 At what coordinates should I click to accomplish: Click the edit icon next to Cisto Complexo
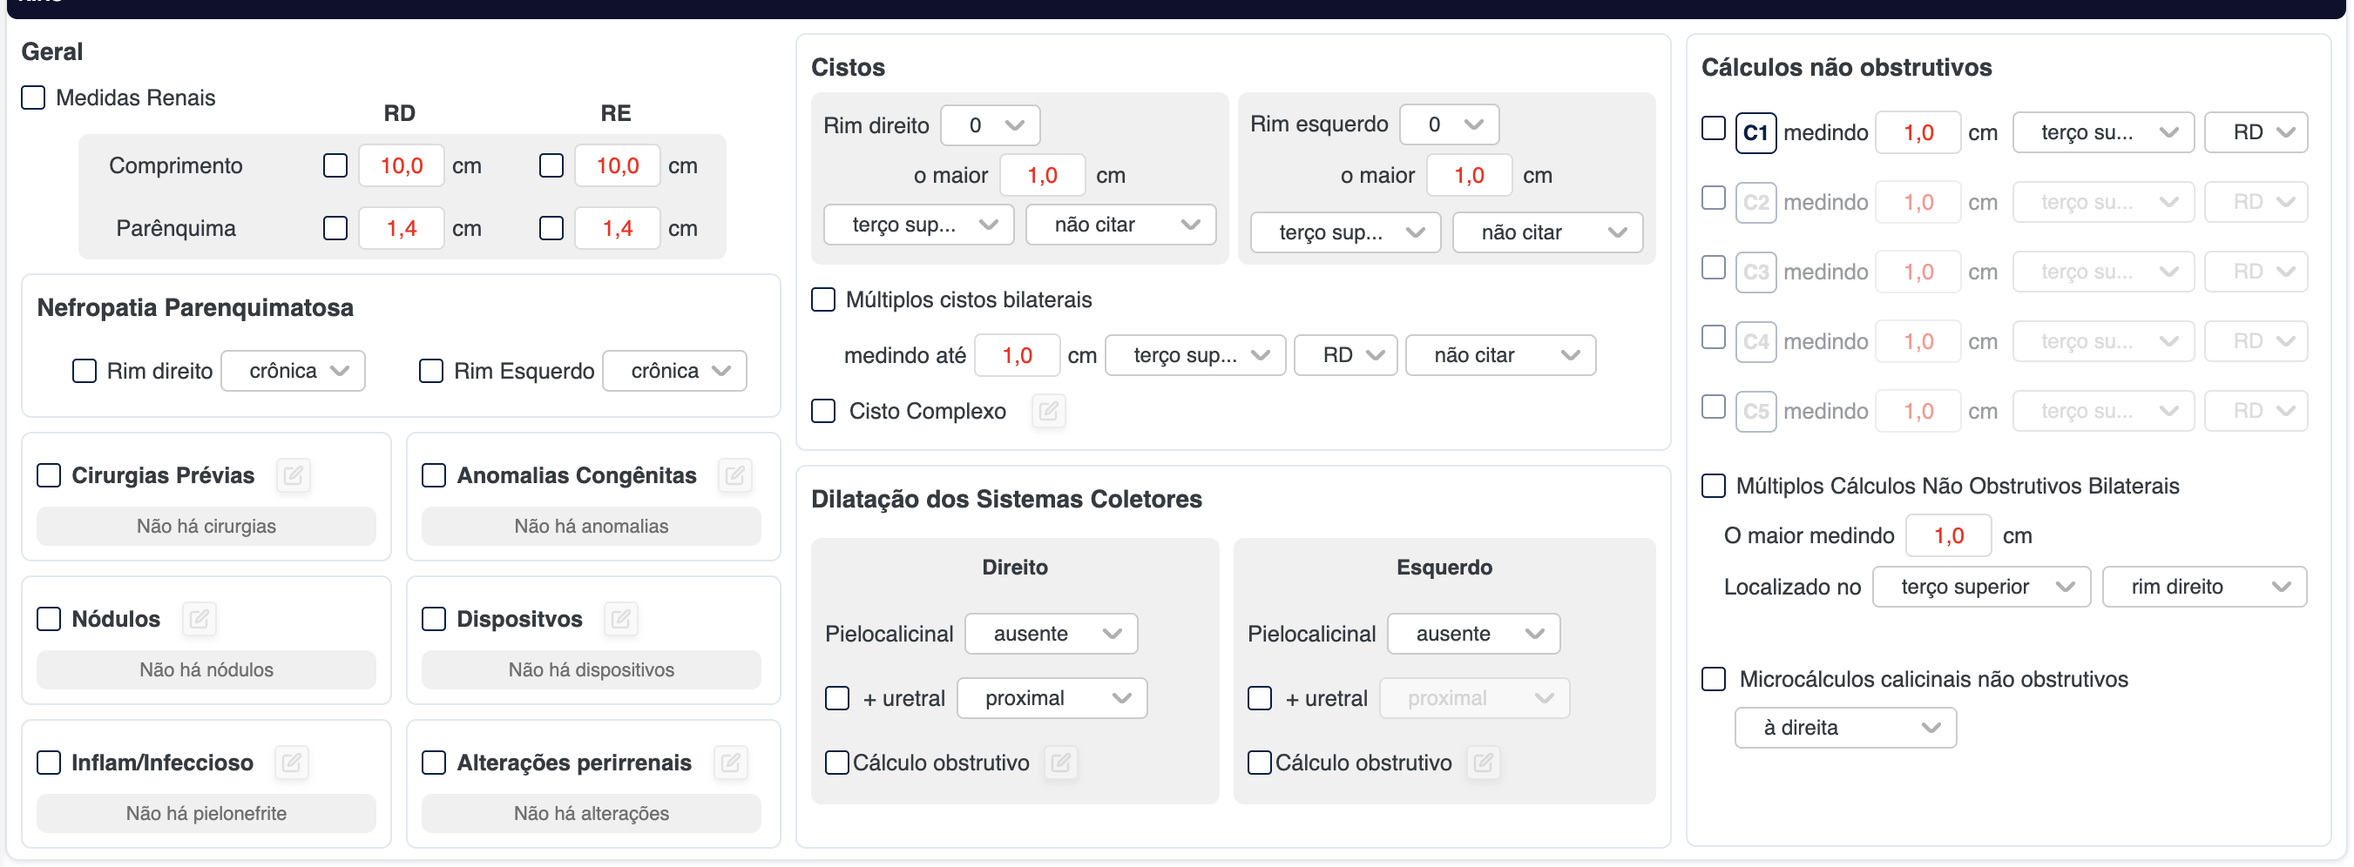(x=1048, y=412)
